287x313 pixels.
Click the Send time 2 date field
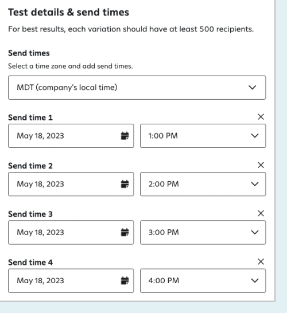(x=71, y=184)
